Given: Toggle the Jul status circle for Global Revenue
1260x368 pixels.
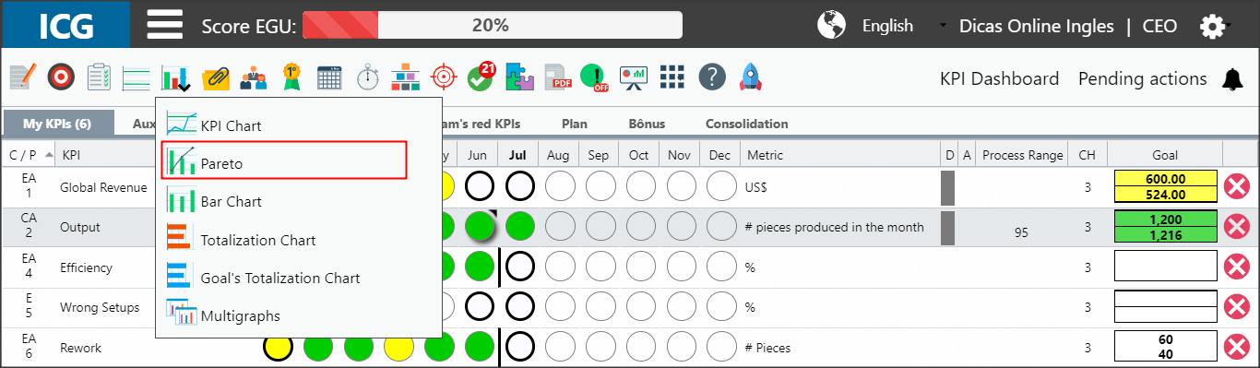Looking at the screenshot, I should coord(520,186).
